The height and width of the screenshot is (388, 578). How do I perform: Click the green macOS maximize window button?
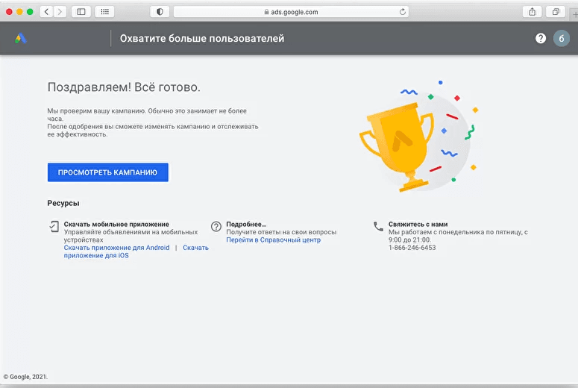click(x=30, y=12)
